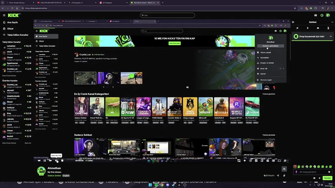The width and height of the screenshot is (335, 188).
Task: Open tab search dropdown arrow
Action: (x=3, y=3)
